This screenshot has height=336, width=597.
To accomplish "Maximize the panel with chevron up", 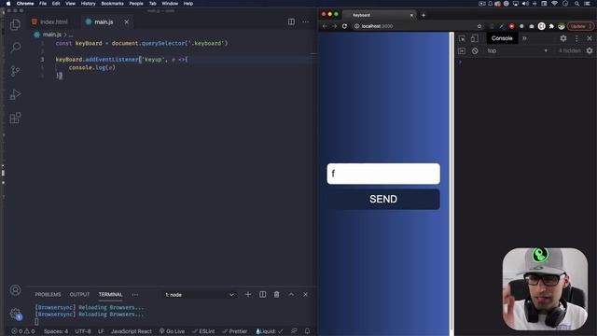I will [x=291, y=295].
